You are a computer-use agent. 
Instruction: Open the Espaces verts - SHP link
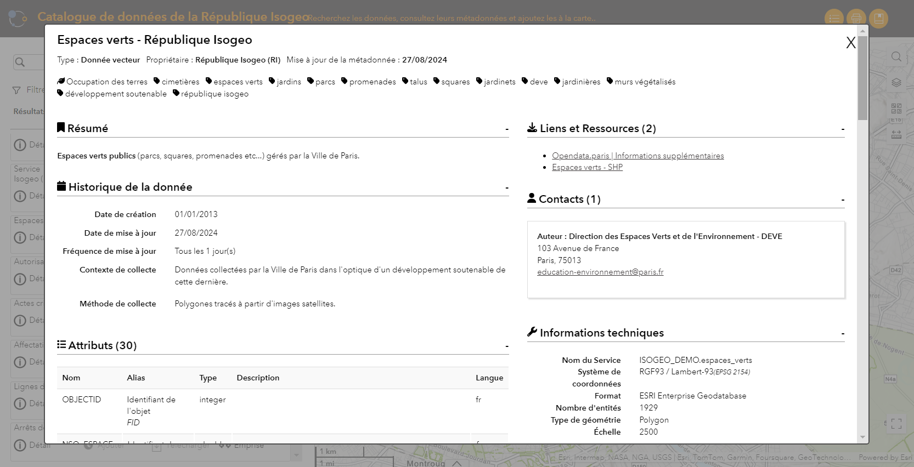[587, 167]
